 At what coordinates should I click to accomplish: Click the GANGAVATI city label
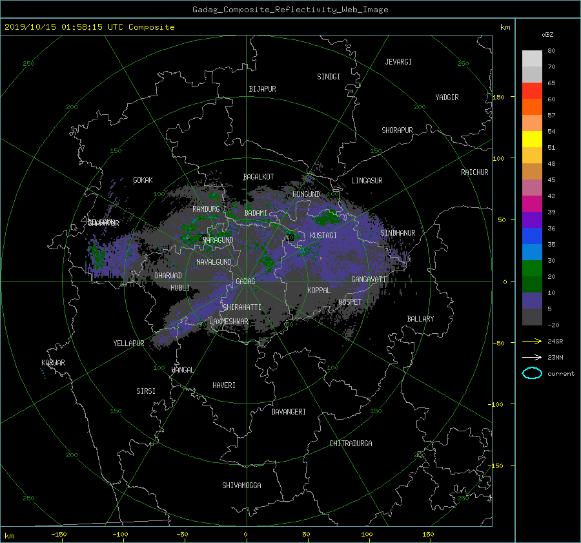pos(369,280)
